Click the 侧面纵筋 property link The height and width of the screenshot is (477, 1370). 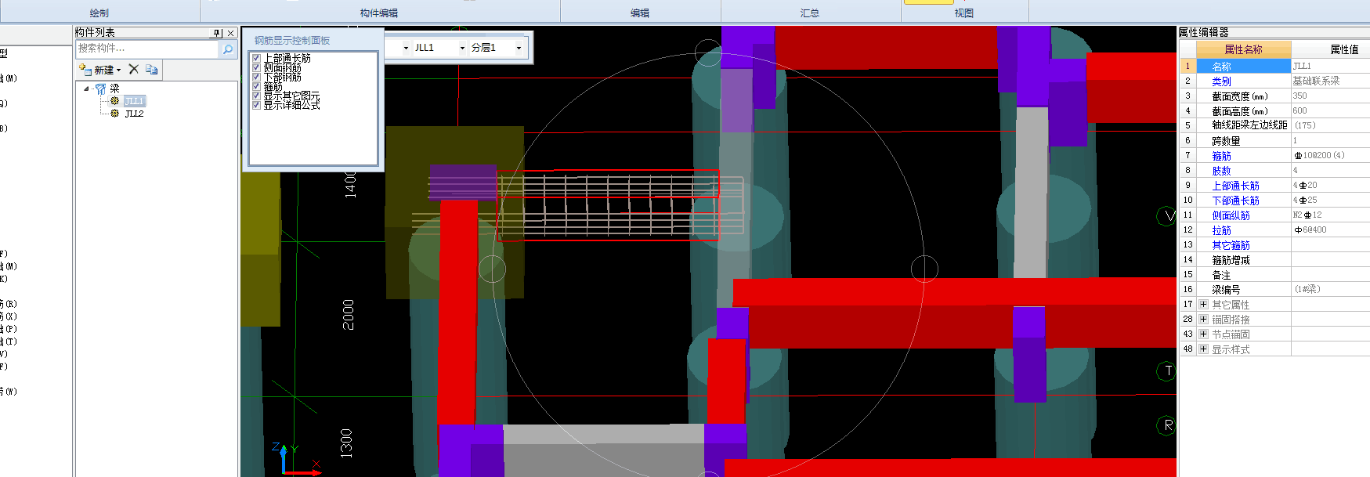1231,215
